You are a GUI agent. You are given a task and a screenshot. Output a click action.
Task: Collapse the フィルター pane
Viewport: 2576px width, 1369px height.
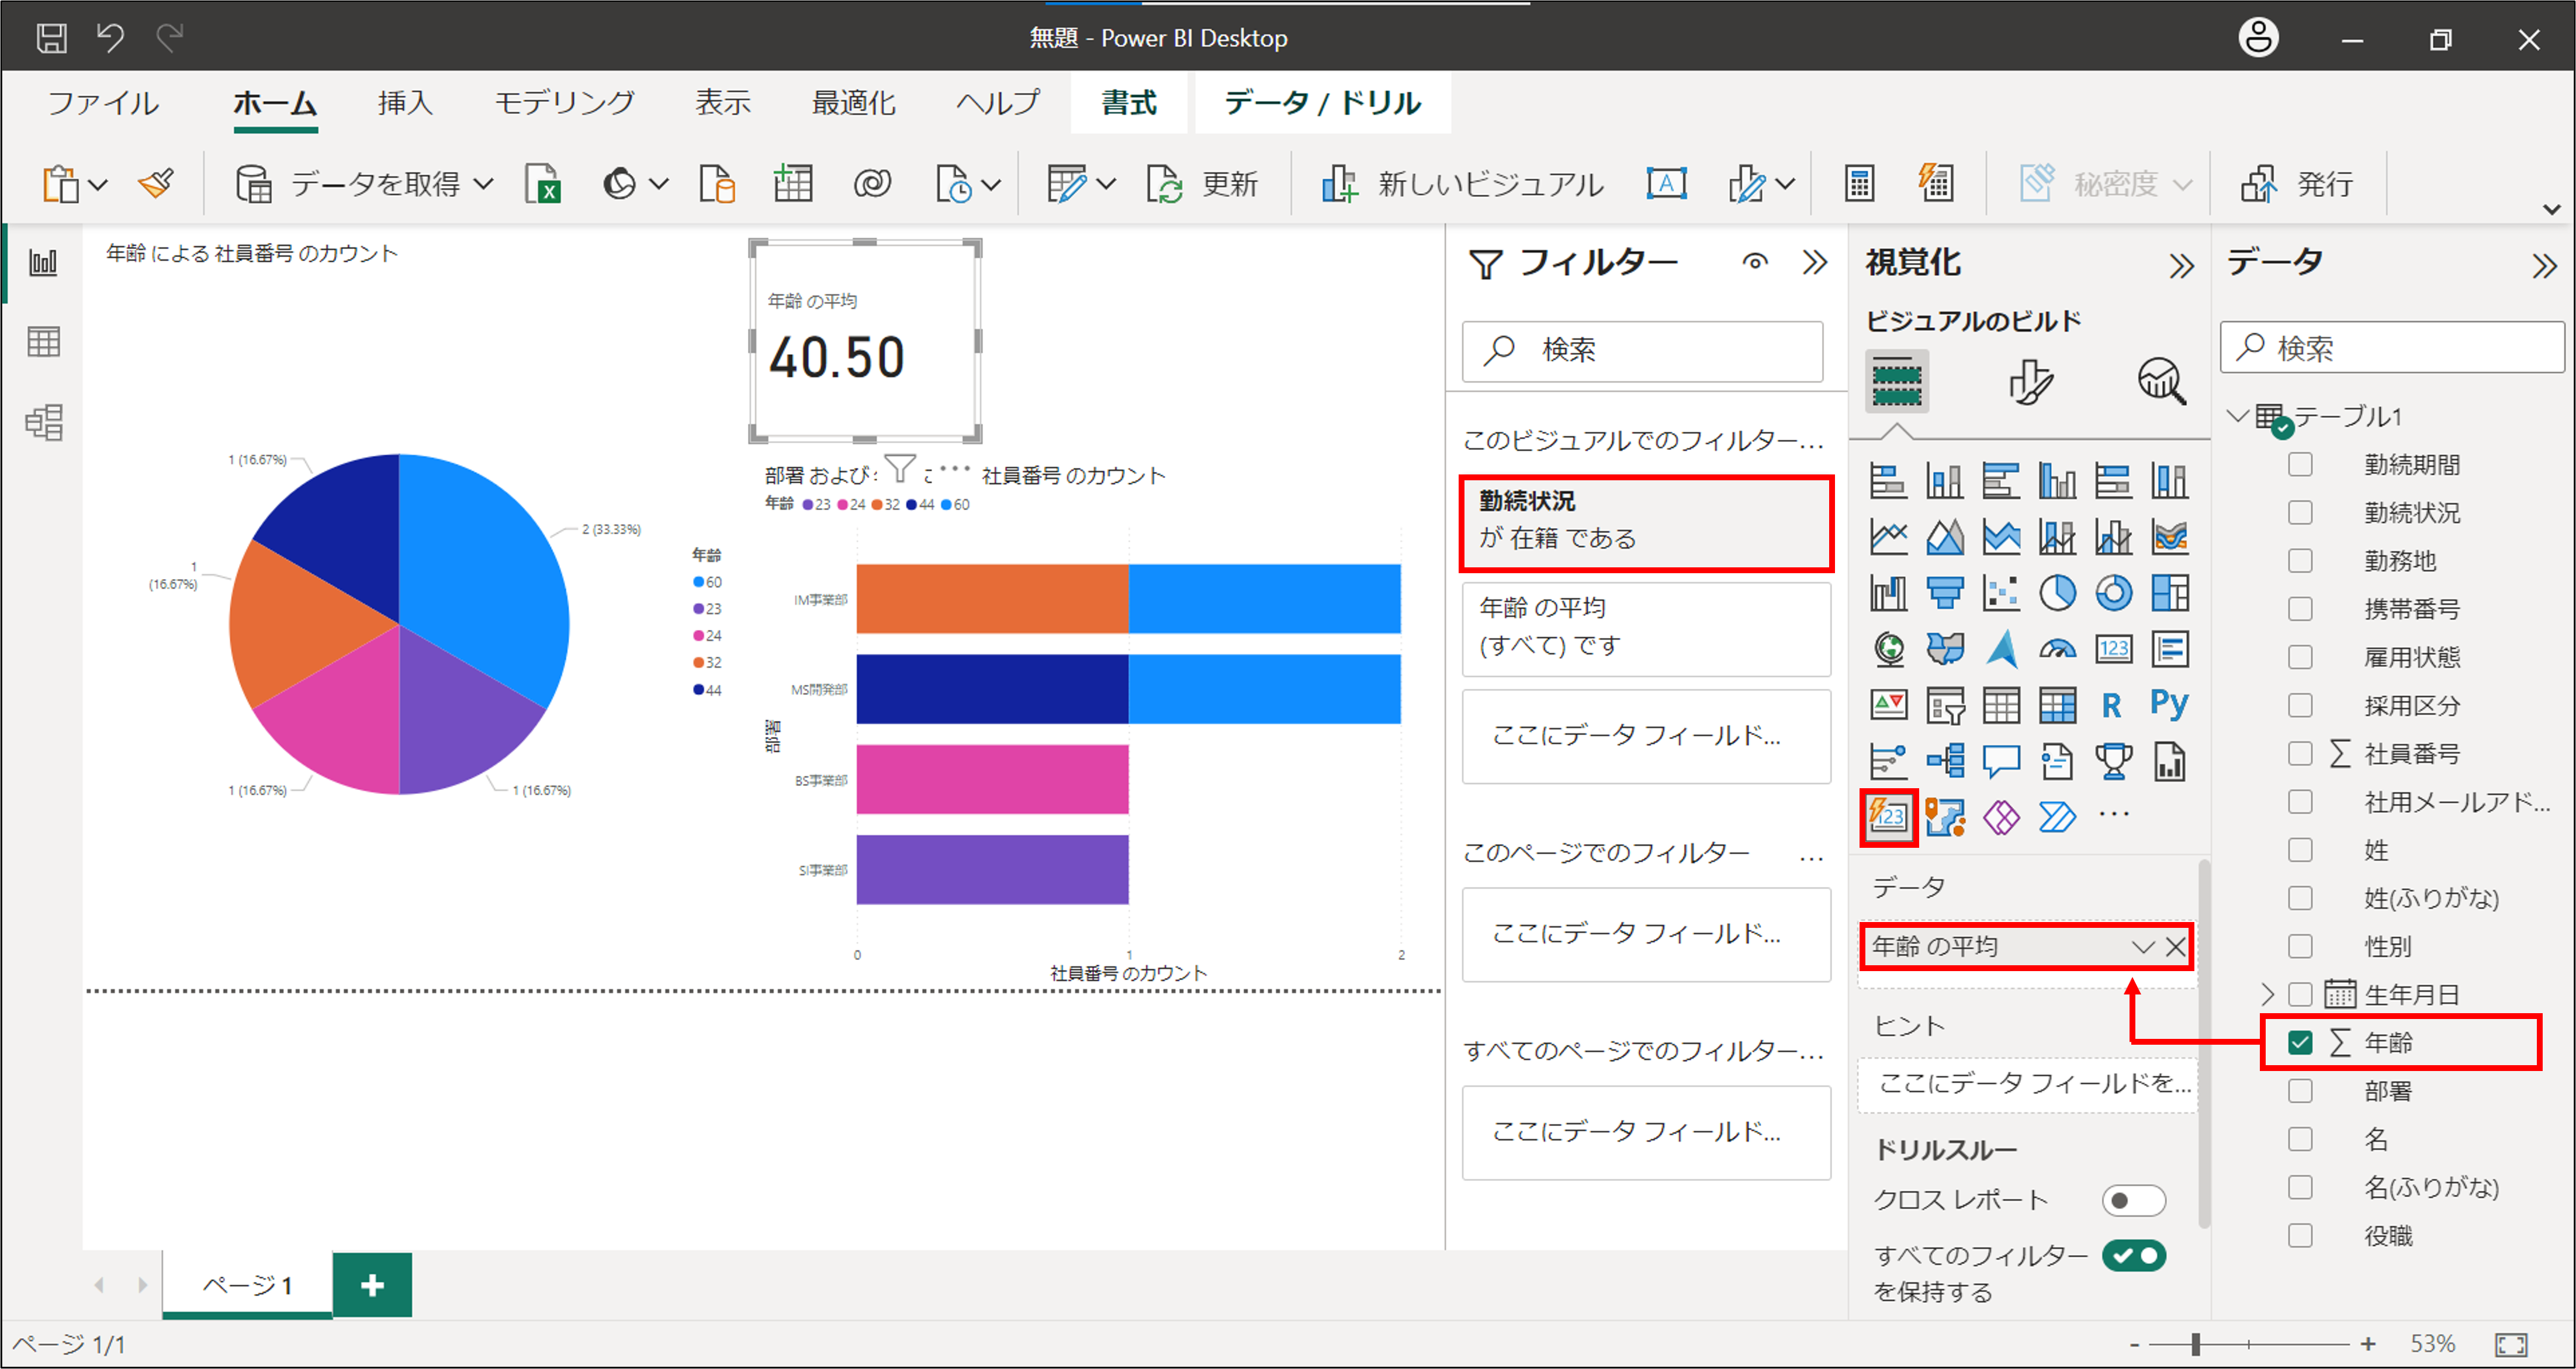point(1814,263)
